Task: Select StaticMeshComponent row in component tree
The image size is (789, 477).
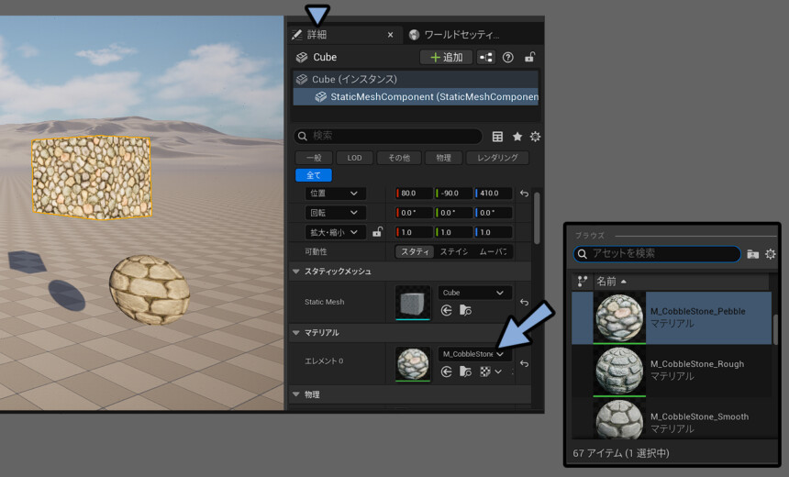Action: [x=416, y=96]
